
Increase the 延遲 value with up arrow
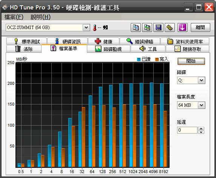click(201, 129)
